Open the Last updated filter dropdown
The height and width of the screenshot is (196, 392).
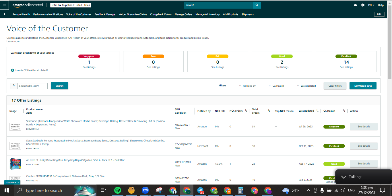point(306,86)
